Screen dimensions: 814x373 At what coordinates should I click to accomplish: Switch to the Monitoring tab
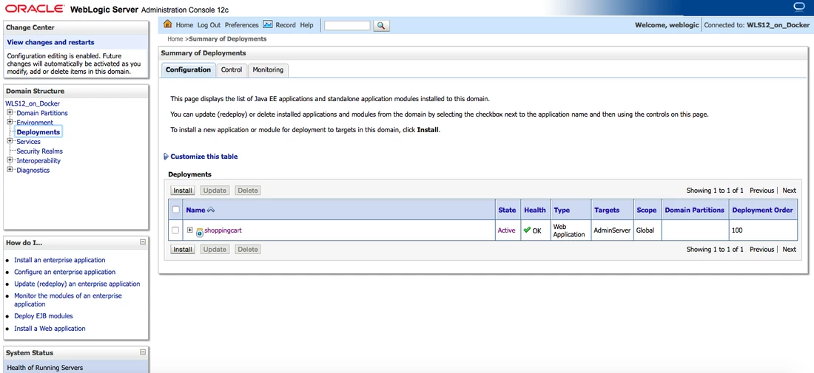[268, 69]
